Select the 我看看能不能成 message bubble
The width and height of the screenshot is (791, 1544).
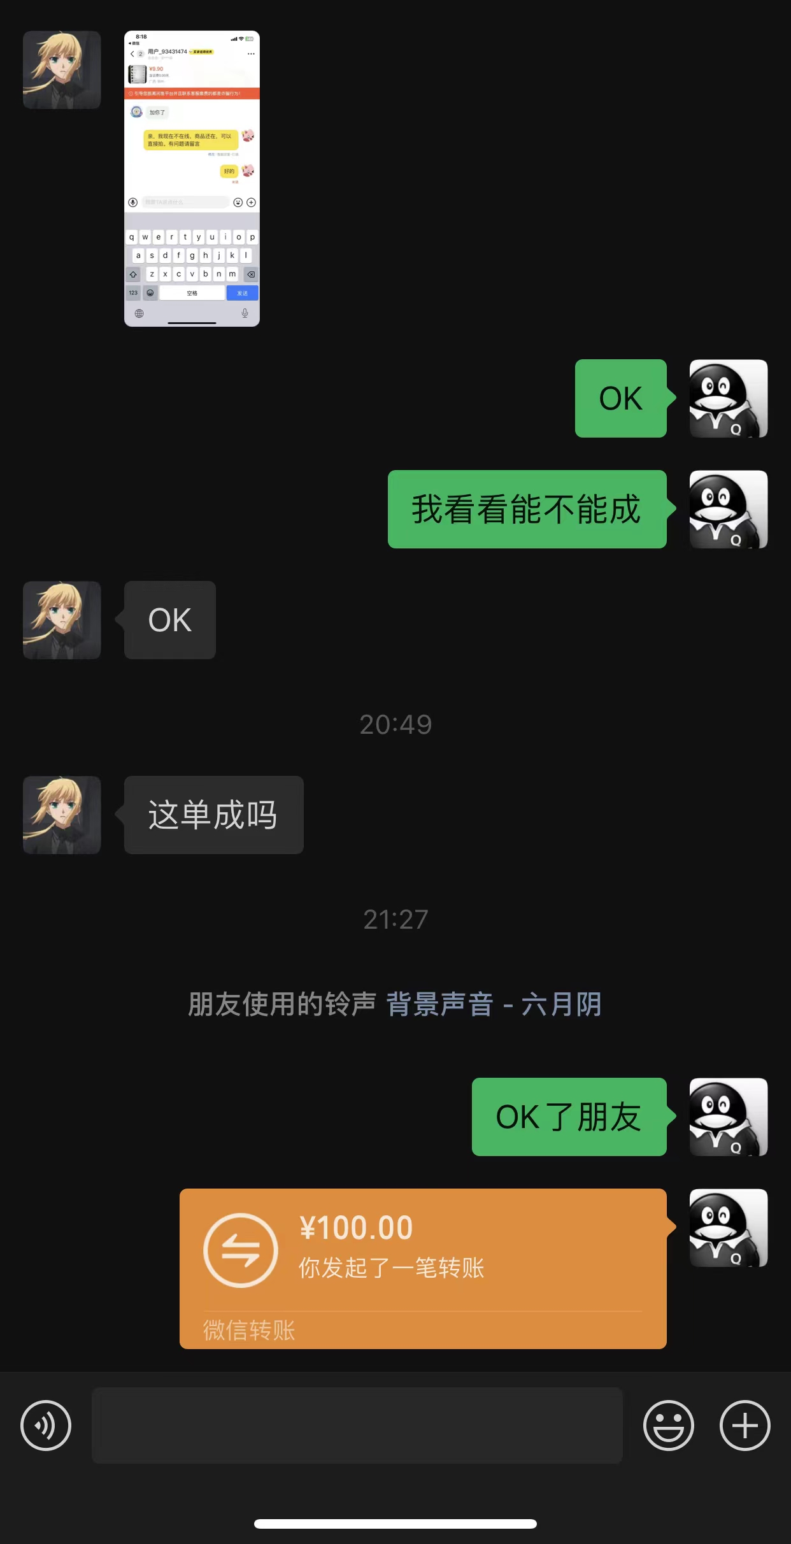[527, 509]
